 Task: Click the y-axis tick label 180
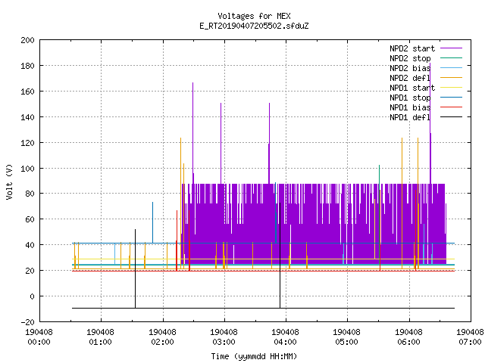coord(27,66)
